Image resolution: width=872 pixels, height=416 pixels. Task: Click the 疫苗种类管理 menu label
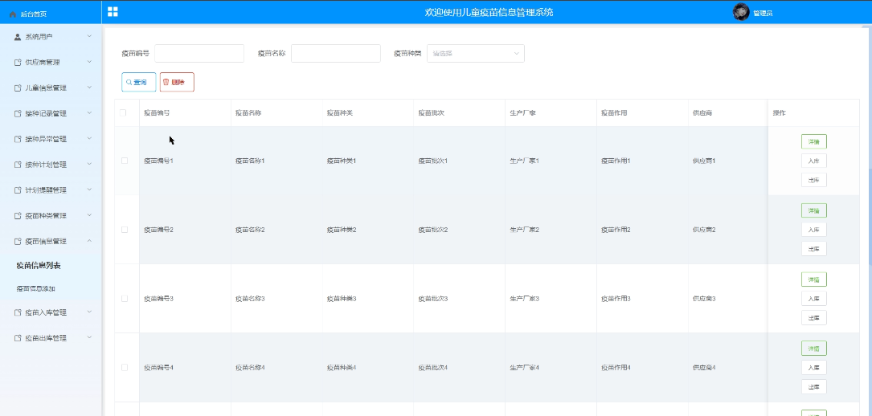tap(46, 215)
